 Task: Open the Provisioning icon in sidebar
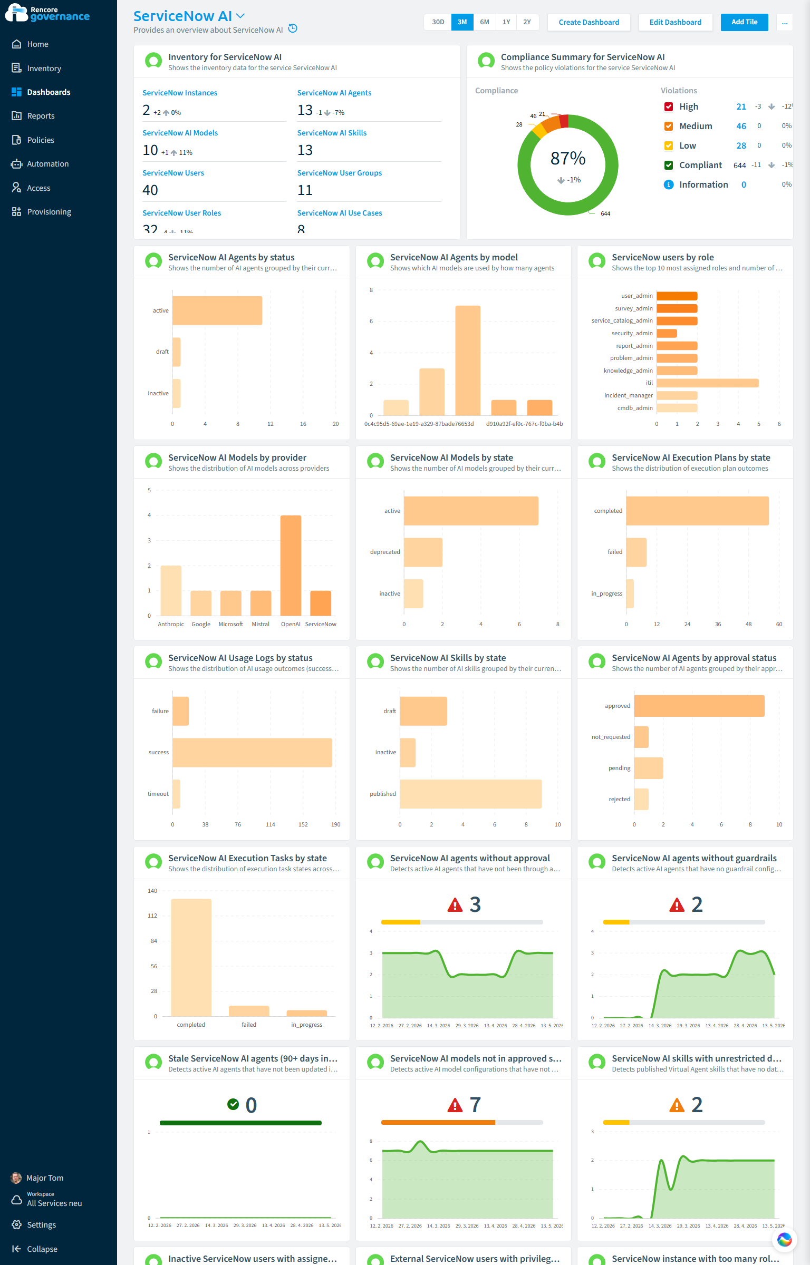point(16,212)
